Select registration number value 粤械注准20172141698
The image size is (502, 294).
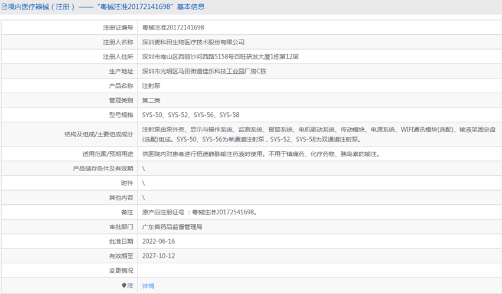173,27
